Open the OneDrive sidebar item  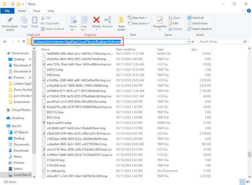15,118
